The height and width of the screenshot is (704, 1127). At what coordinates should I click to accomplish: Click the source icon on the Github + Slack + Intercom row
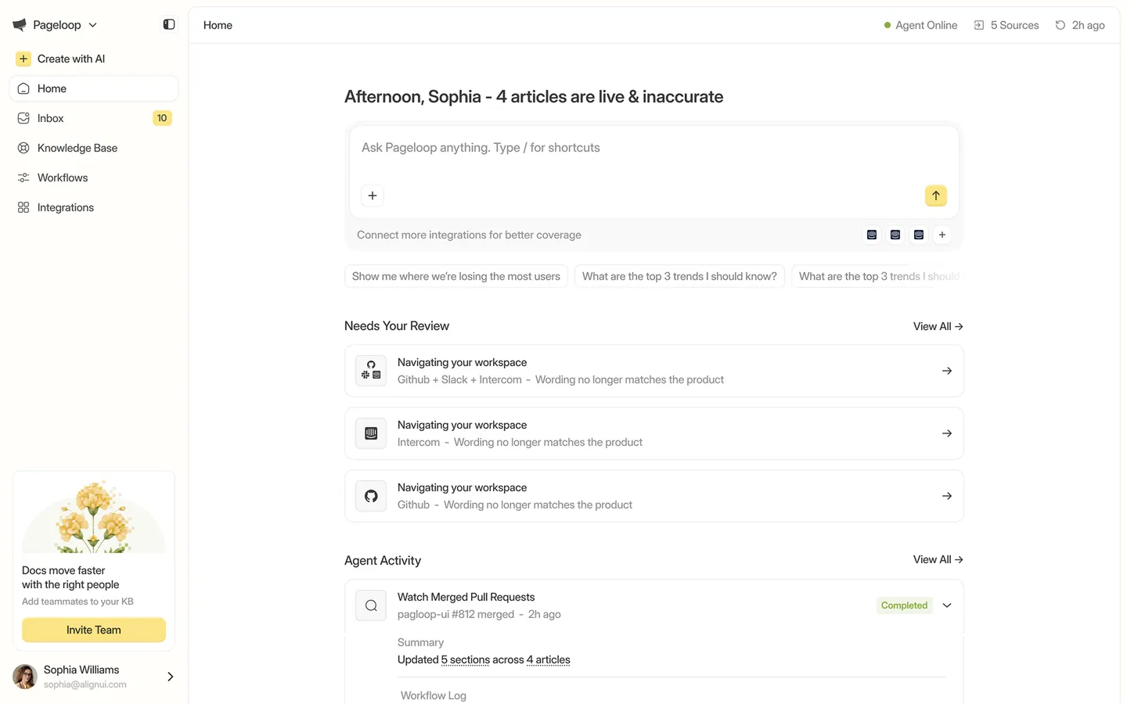click(371, 371)
